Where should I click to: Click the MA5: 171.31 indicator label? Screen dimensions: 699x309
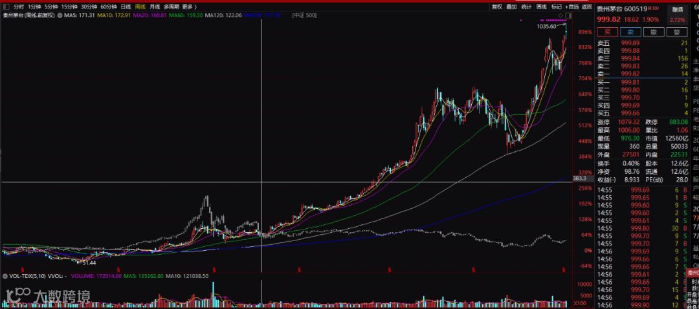pos(80,15)
